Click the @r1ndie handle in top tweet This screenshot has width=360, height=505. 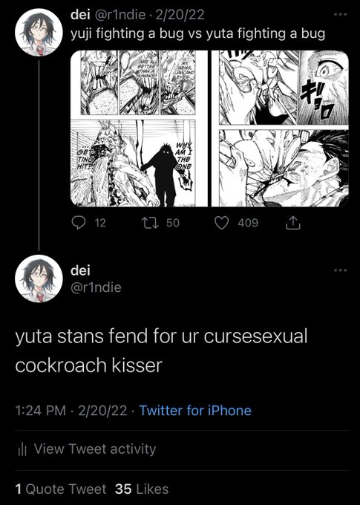120,15
